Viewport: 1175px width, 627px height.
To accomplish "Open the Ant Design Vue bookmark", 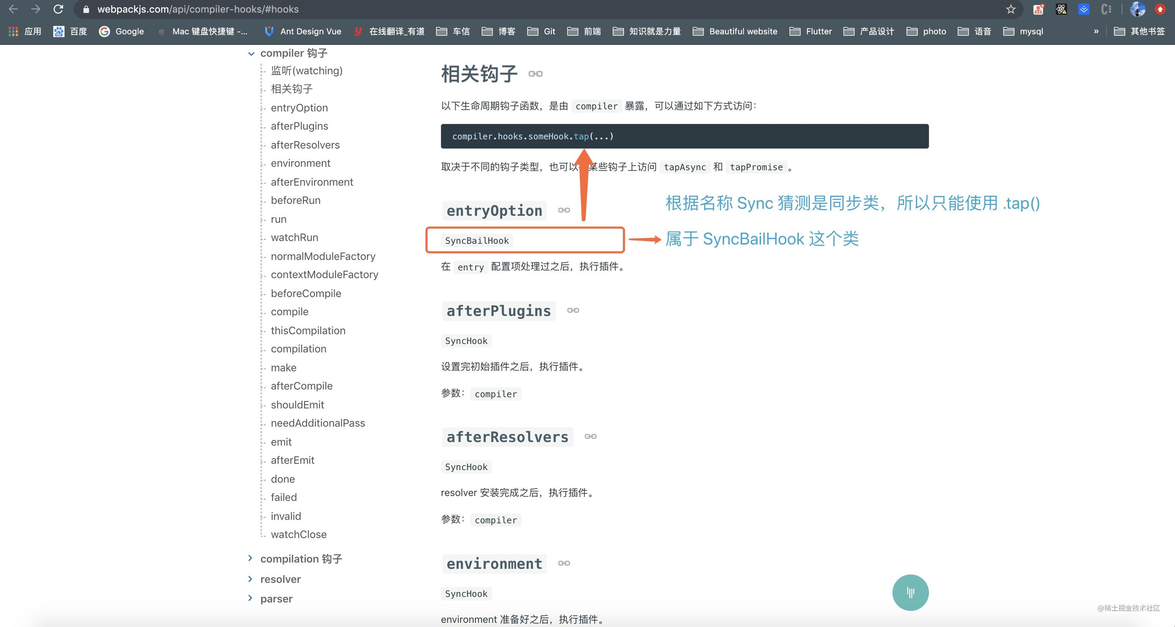I will (303, 31).
